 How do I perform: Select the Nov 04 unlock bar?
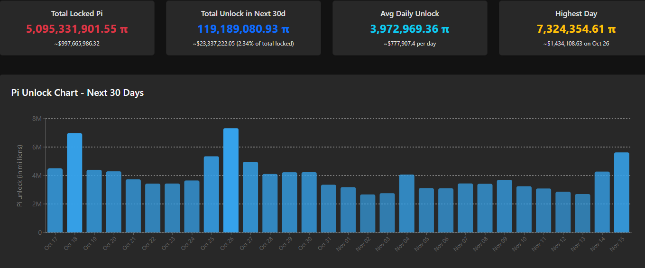(x=407, y=203)
